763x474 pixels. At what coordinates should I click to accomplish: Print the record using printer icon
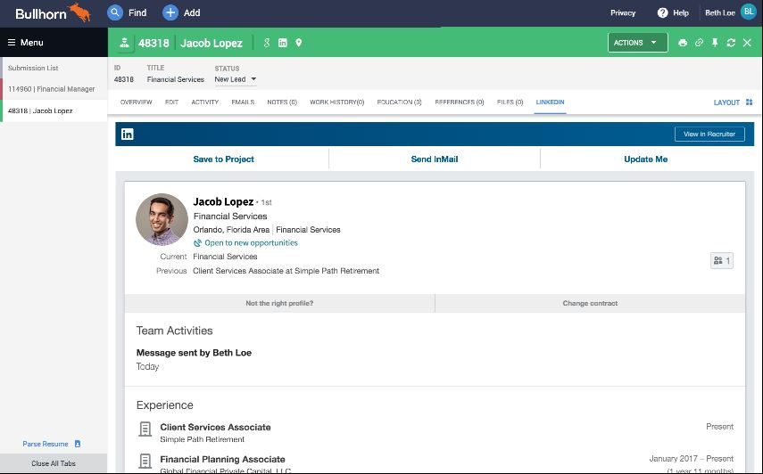[683, 43]
